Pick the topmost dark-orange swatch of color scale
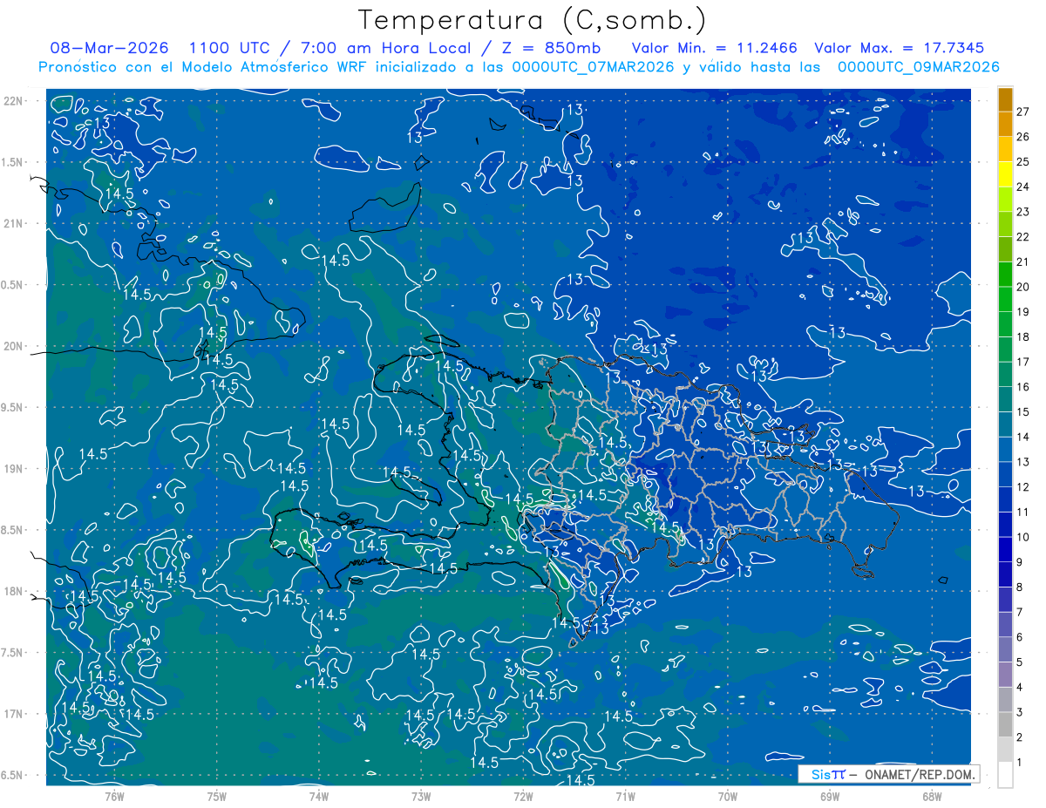Screen dimensions: 1046x808 click(1005, 100)
